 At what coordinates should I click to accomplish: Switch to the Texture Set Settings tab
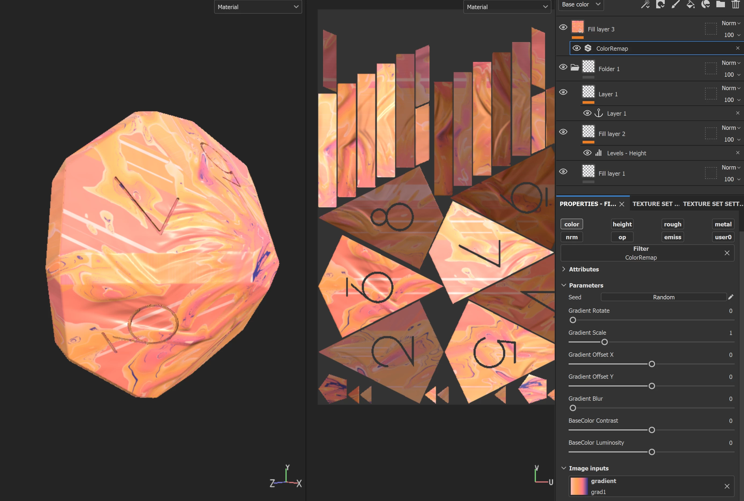[713, 204]
